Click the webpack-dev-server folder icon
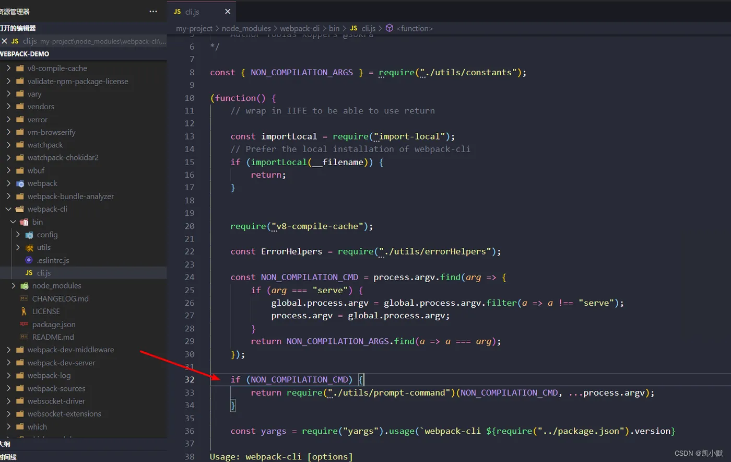This screenshot has width=731, height=462. (x=20, y=363)
